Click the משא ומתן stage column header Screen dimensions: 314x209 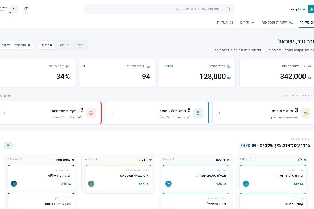(x=41, y=159)
